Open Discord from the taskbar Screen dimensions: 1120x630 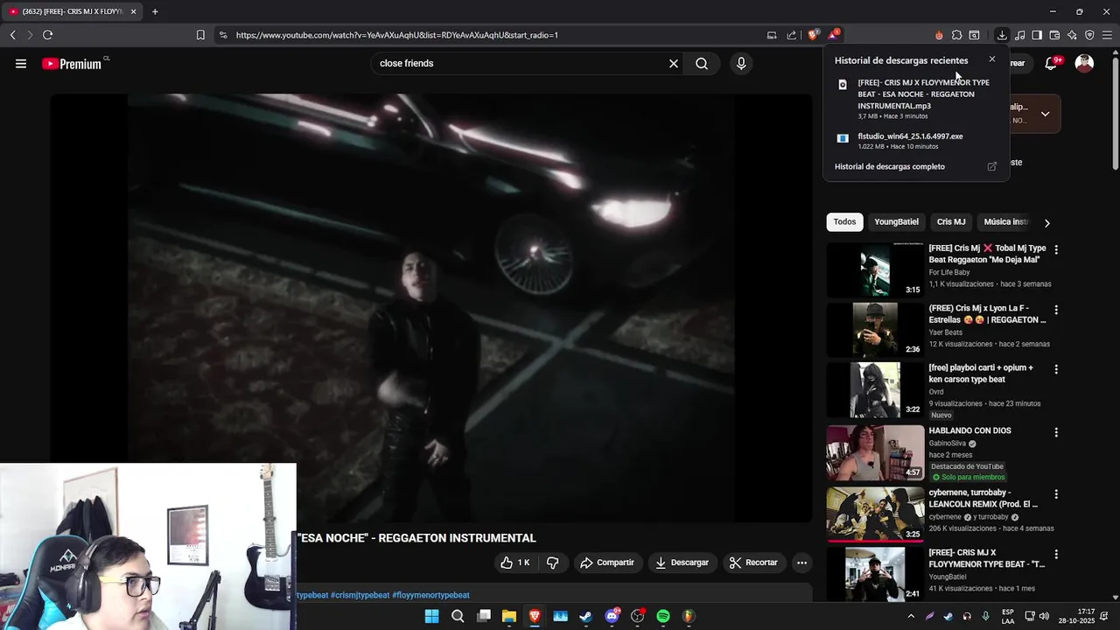coord(612,616)
